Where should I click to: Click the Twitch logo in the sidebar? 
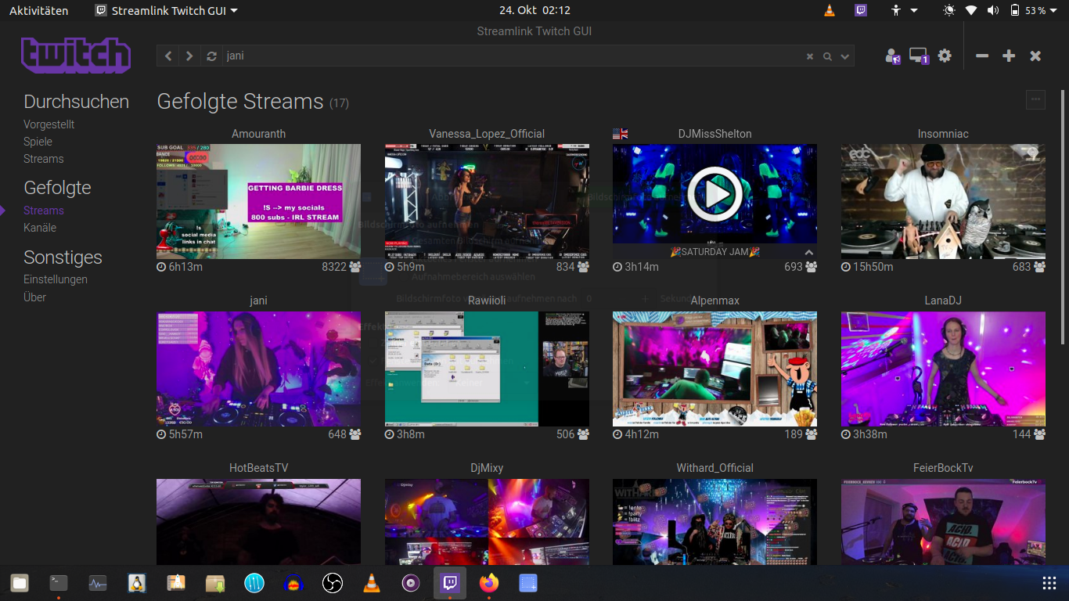point(75,55)
